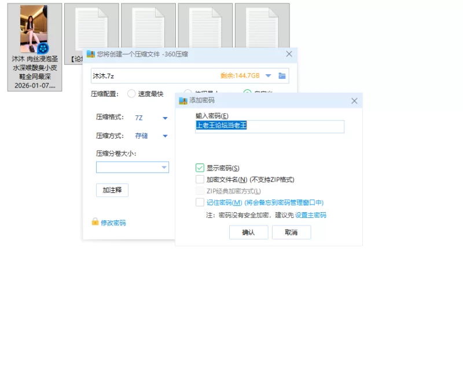Viewport: 463px width, 371px height.
Task: Click the 剩余:144.7GB free space text
Action: point(240,76)
